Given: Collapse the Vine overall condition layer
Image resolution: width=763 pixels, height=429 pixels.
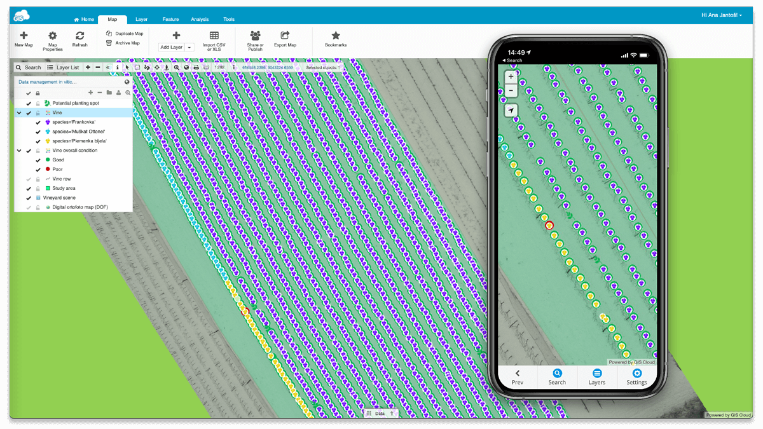Looking at the screenshot, I should [x=19, y=151].
